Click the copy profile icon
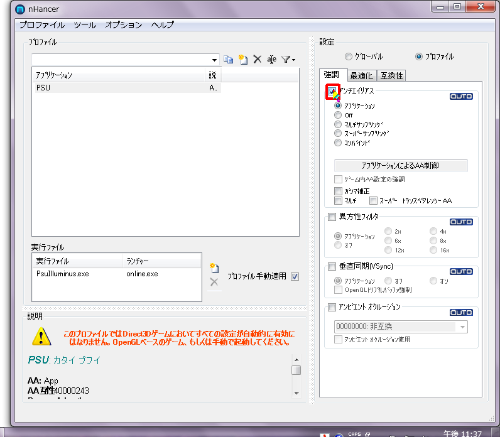Image resolution: width=500 pixels, height=437 pixels. pyautogui.click(x=228, y=59)
